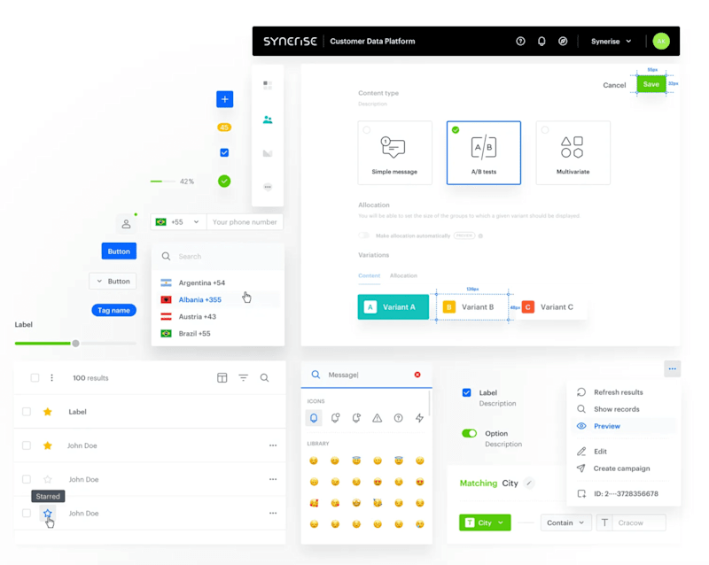Expand the +55 country code dropdown
This screenshot has width=709, height=565.
click(x=178, y=222)
